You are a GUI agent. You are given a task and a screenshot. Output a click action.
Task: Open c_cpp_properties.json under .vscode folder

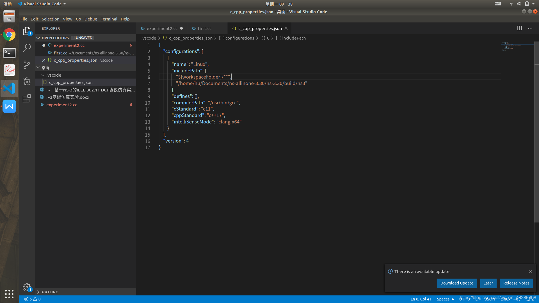click(x=86, y=82)
